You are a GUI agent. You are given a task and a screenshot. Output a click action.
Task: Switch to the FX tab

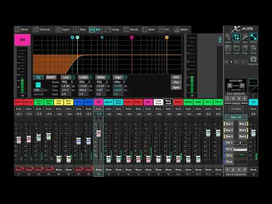(x=164, y=29)
